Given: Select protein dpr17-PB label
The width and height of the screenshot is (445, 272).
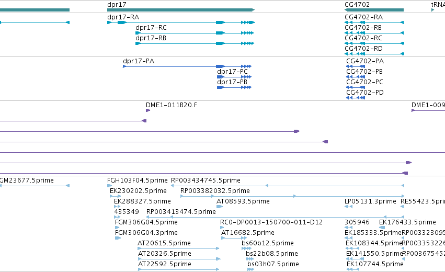Looking at the screenshot, I should tap(232, 82).
